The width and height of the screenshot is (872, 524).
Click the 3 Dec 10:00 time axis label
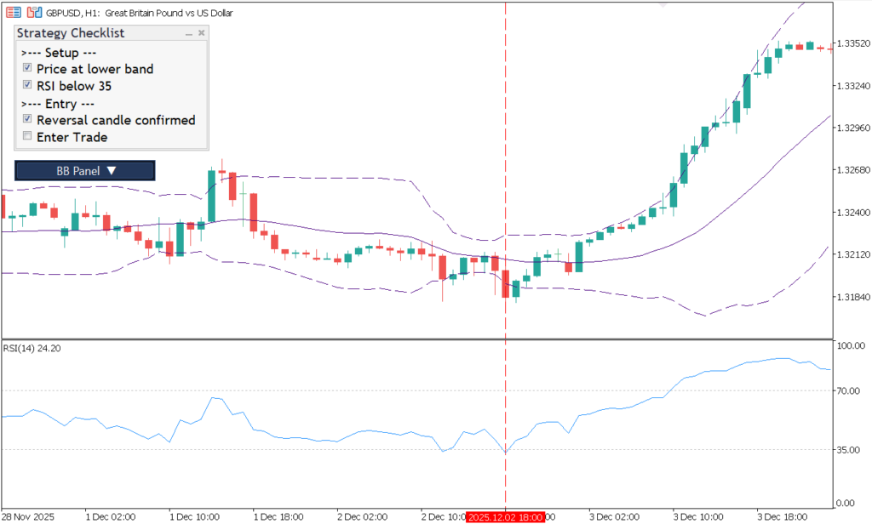pyautogui.click(x=698, y=515)
